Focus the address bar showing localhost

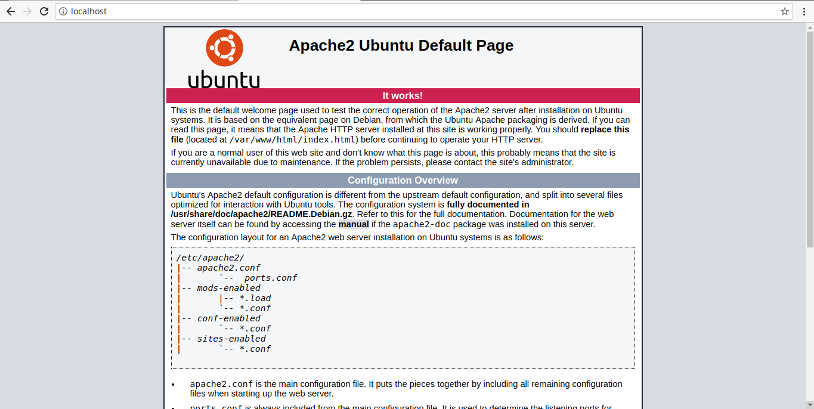tap(423, 11)
